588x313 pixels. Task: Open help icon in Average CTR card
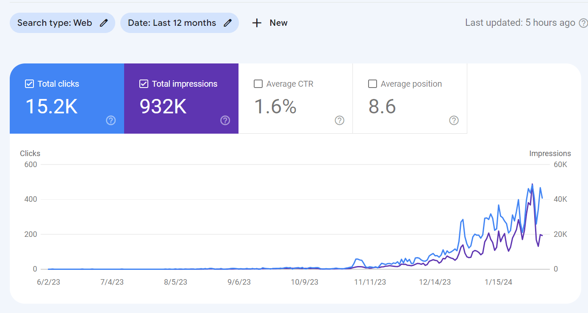click(x=339, y=121)
